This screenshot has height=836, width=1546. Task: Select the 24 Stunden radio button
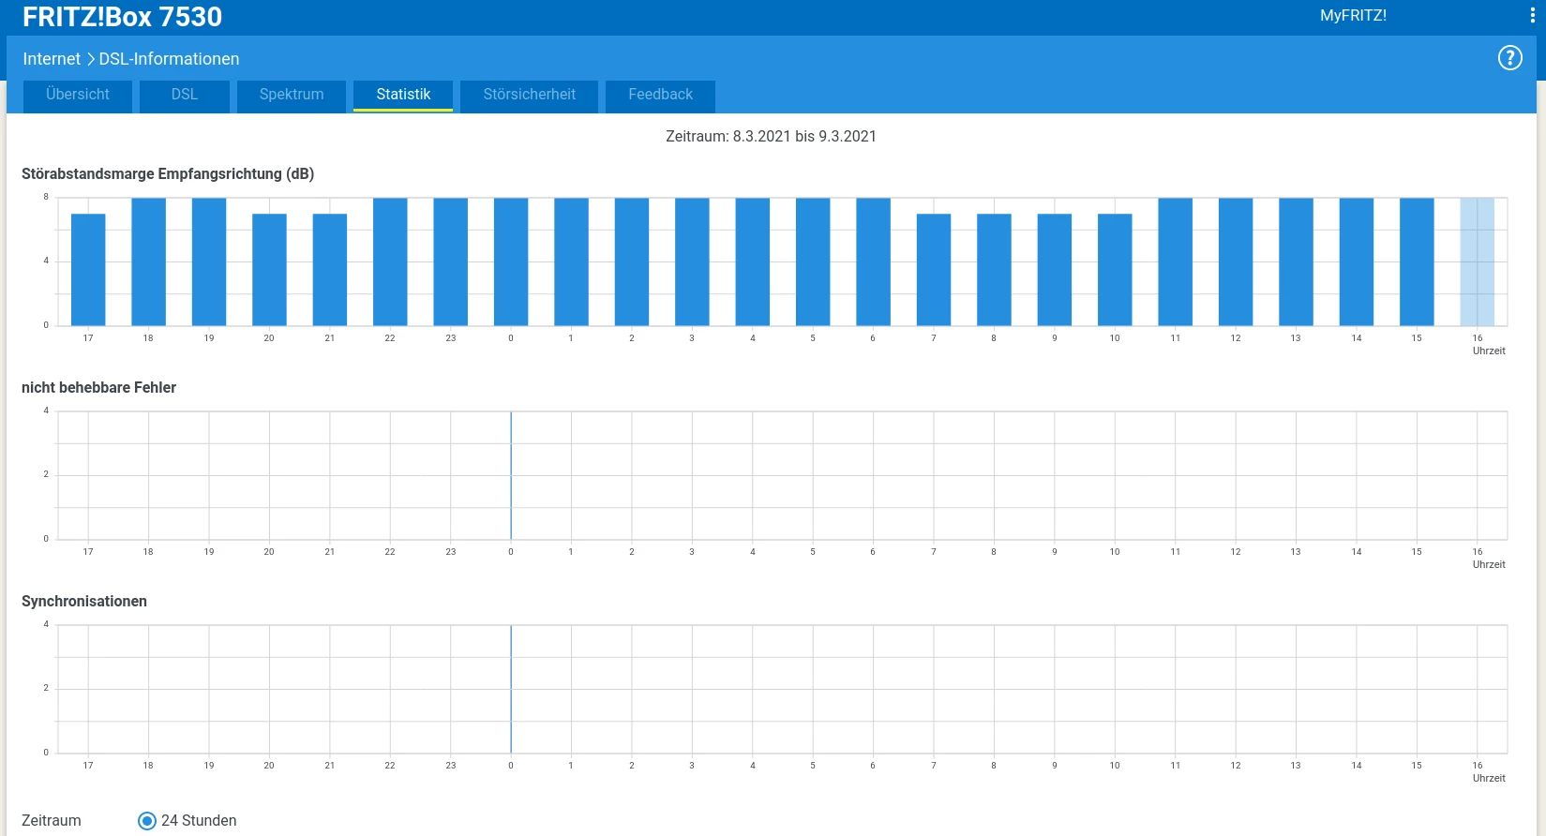(147, 821)
